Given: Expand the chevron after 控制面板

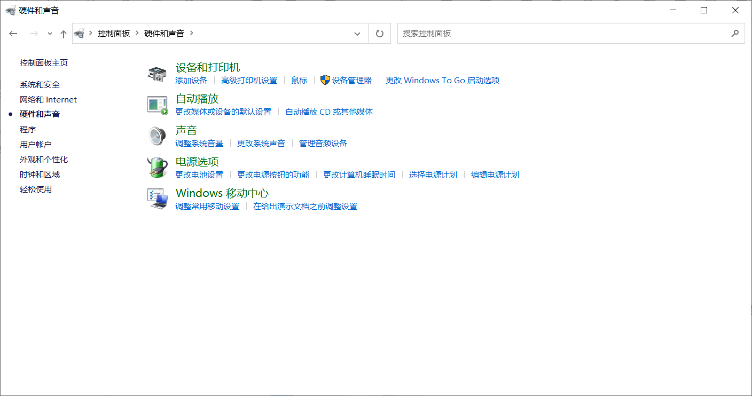Looking at the screenshot, I should 137,33.
